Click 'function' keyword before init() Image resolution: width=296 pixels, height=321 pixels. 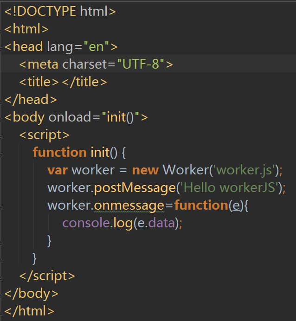59,152
